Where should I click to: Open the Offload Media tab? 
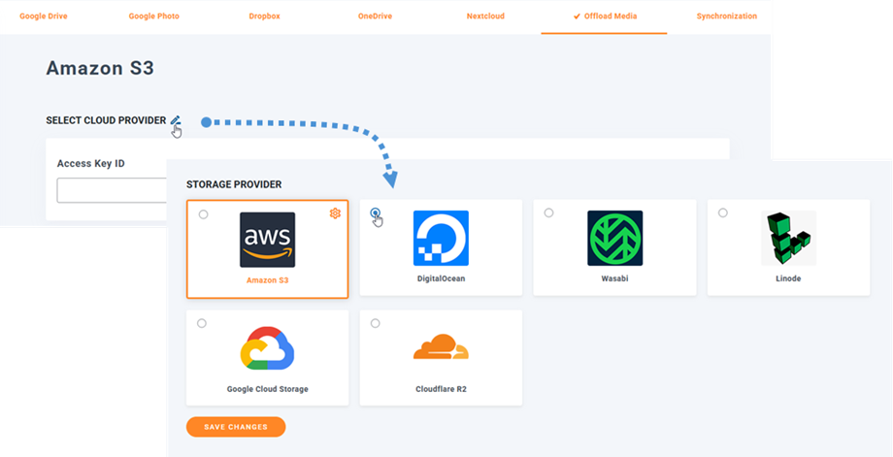click(x=605, y=16)
